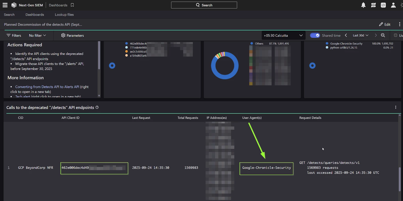Click the python-urllib3/1.26.15 legend entry

point(344,47)
